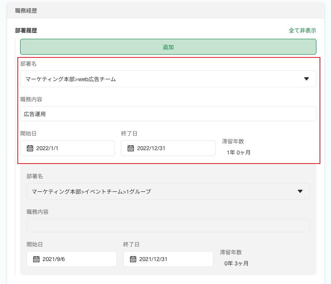Click calendar icon beside 2022/1/1 start date
Viewport: 331px width, 284px height.
coord(30,148)
